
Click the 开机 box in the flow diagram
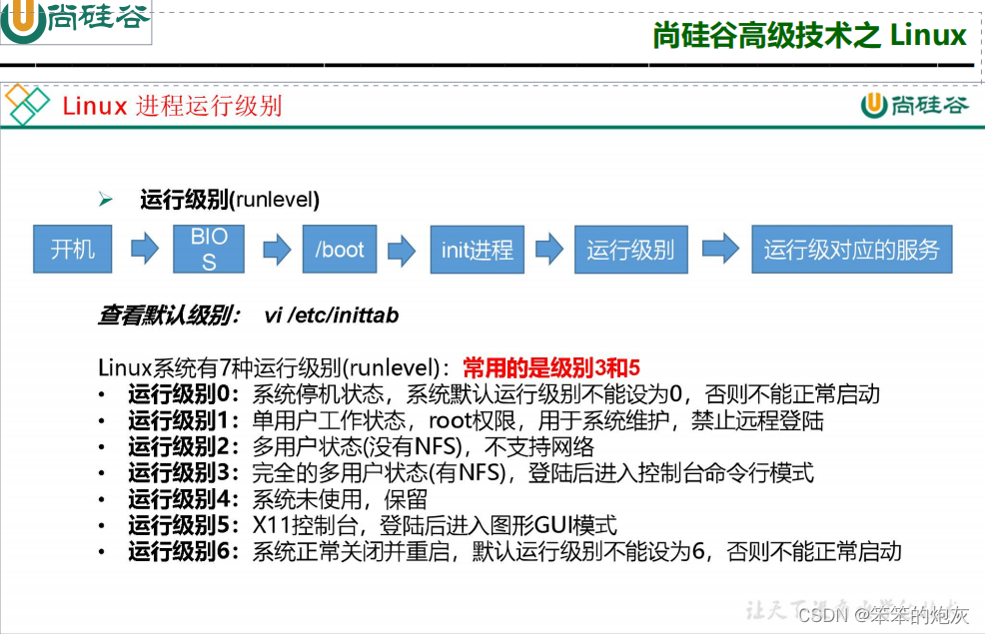click(73, 250)
